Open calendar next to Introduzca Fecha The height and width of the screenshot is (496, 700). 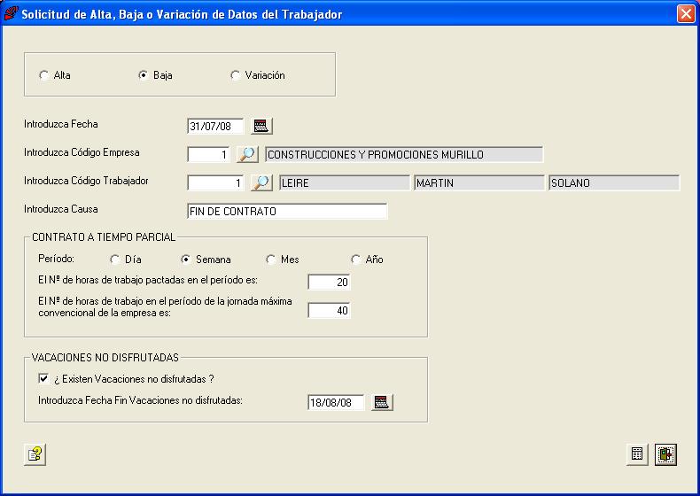click(261, 127)
